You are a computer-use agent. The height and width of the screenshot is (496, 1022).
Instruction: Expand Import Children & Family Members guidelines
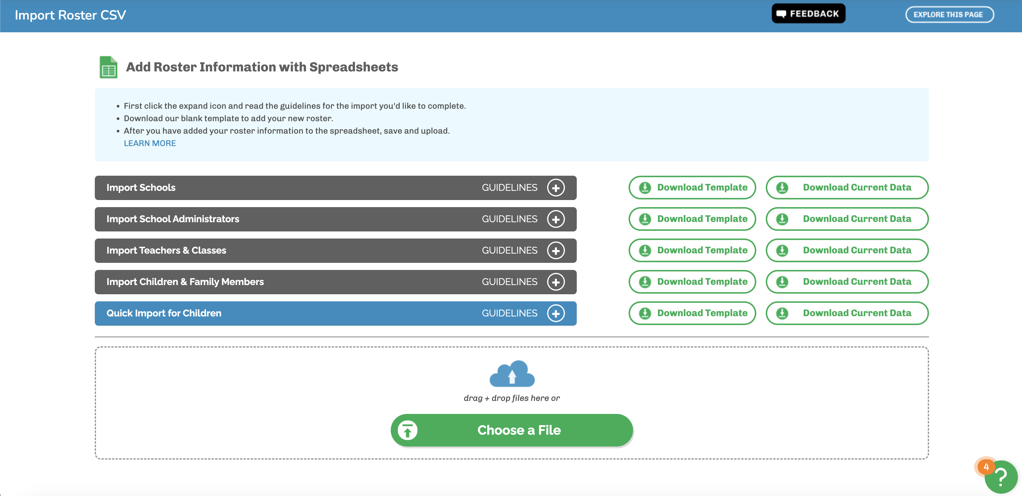tap(555, 282)
